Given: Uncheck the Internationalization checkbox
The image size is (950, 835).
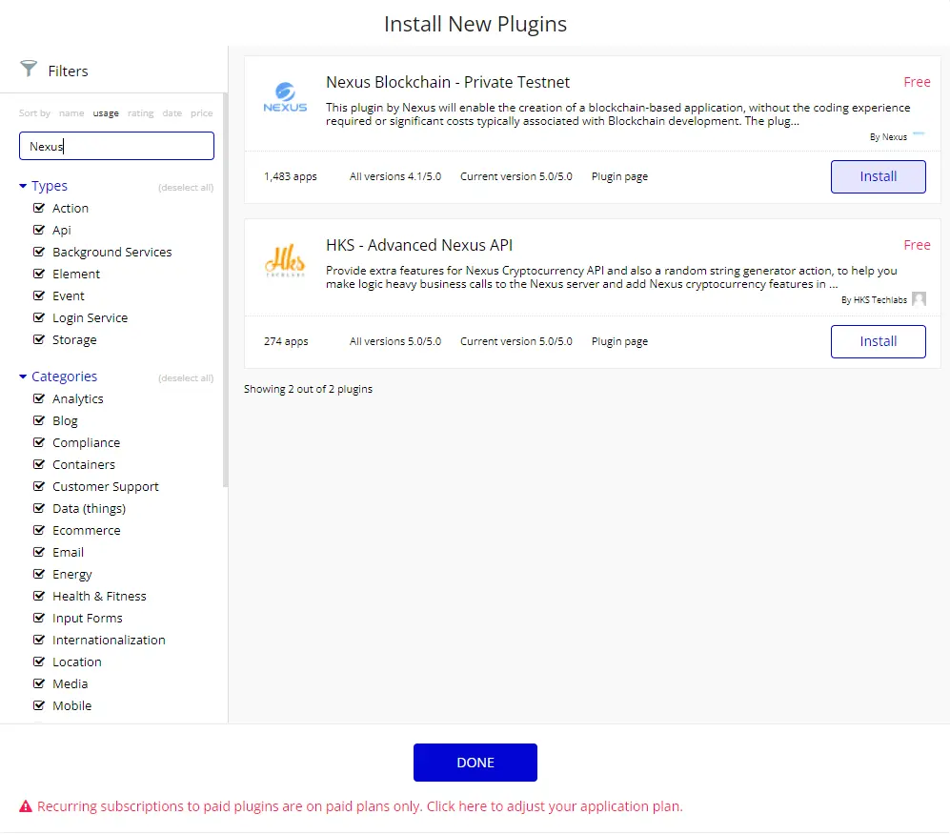Looking at the screenshot, I should tap(39, 640).
